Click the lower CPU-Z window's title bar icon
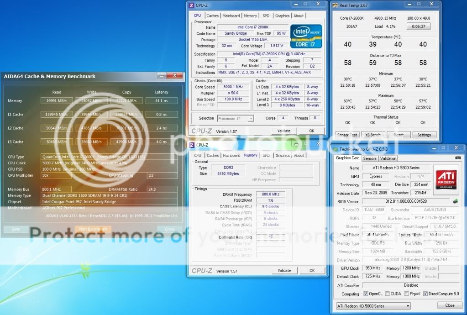Image resolution: width=467 pixels, height=315 pixels. 192,145
